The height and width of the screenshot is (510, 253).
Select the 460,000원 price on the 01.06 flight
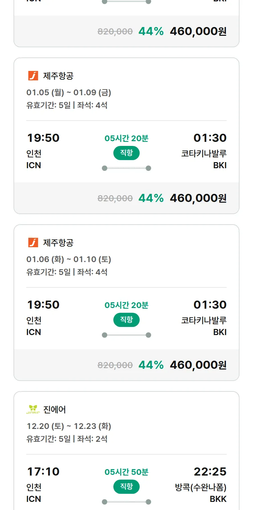pyautogui.click(x=198, y=365)
